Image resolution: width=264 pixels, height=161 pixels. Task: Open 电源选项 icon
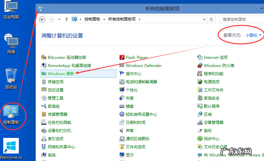click(x=200, y=82)
